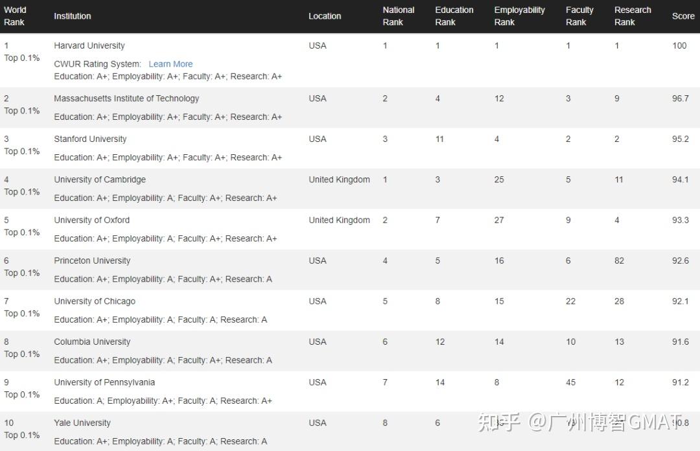
Task: Click the Harvard University name
Action: pyautogui.click(x=89, y=45)
